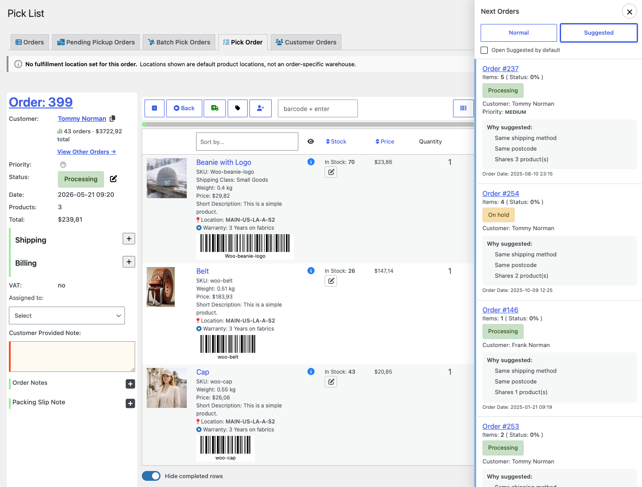Viewport: 642px width, 487px height.
Task: Edit stock for Beanie with Logo
Action: [x=331, y=172]
